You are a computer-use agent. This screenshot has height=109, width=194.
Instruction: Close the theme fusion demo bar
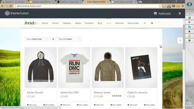click(180, 13)
